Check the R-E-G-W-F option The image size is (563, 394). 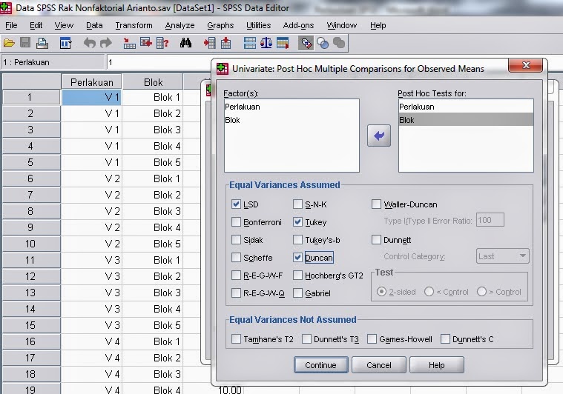tap(236, 276)
